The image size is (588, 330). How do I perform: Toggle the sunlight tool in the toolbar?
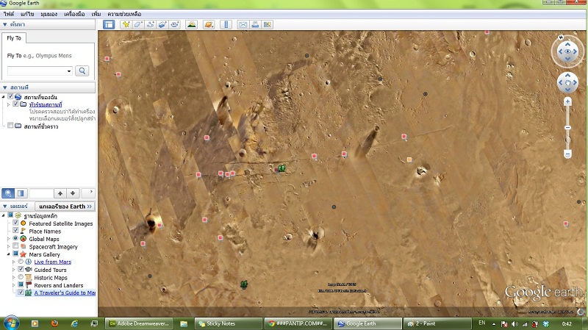191,25
